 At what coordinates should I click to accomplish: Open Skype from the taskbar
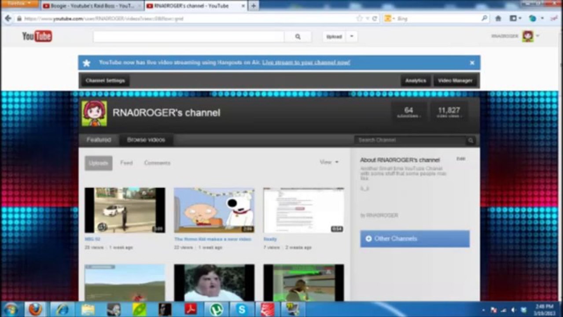(242, 309)
